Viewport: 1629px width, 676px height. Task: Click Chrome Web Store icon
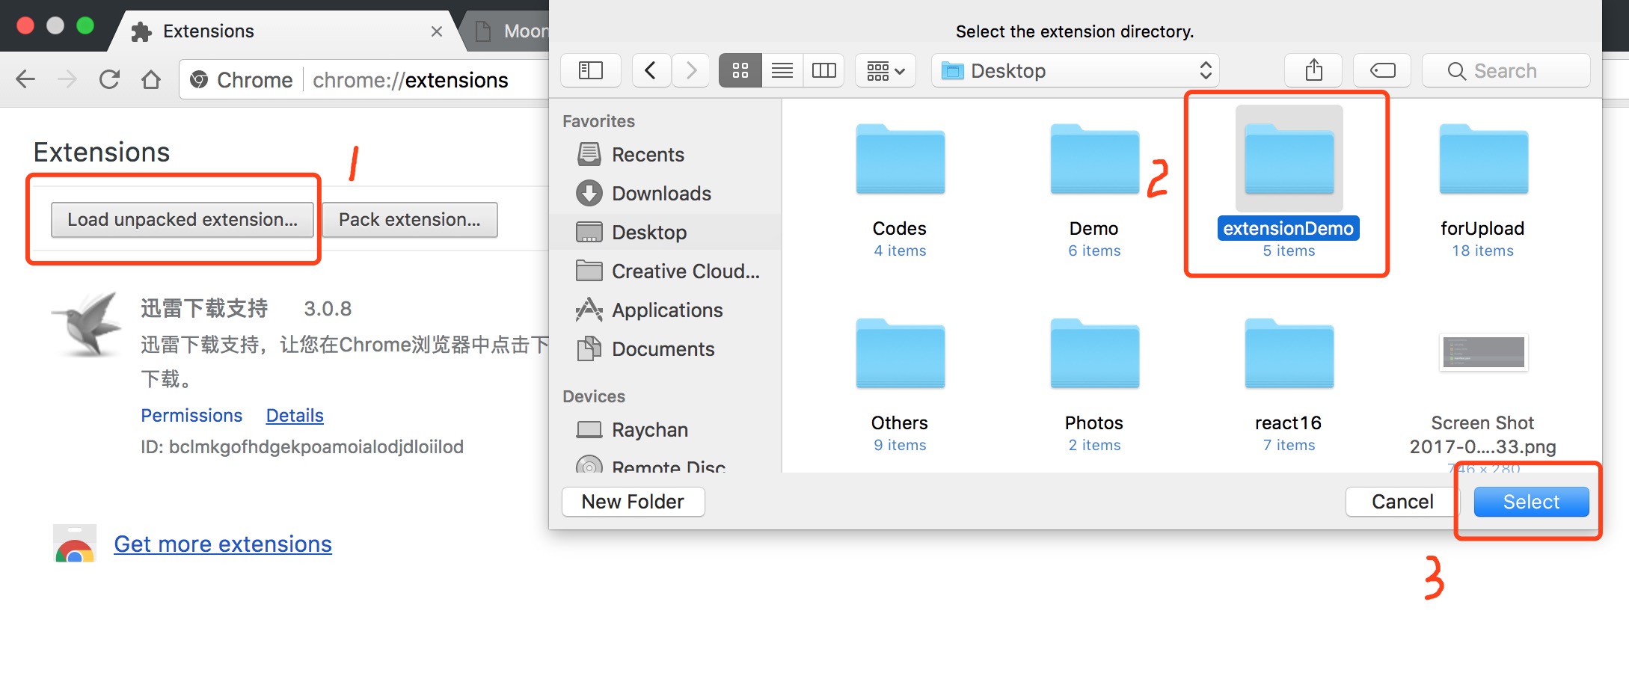point(75,544)
